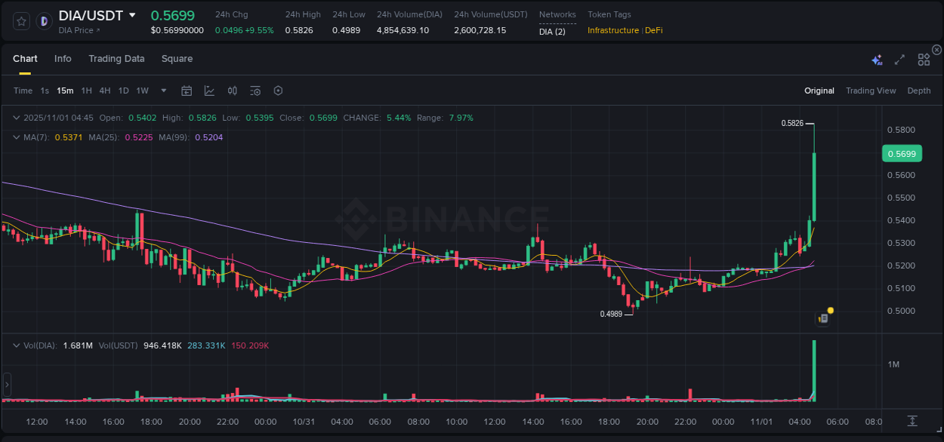Open the date range calendar picker

pos(187,91)
